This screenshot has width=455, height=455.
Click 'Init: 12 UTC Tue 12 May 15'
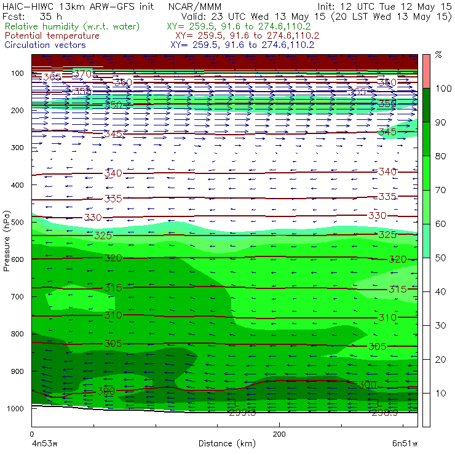pyautogui.click(x=384, y=6)
